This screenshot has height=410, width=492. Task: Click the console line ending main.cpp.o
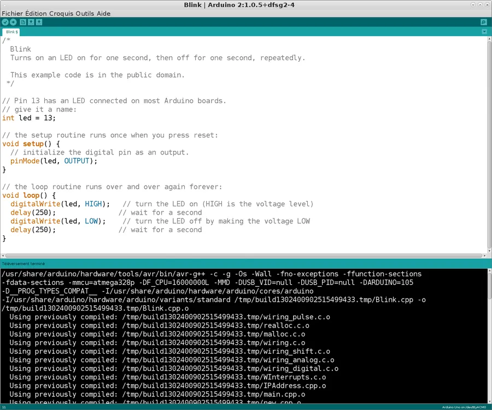pos(157,394)
